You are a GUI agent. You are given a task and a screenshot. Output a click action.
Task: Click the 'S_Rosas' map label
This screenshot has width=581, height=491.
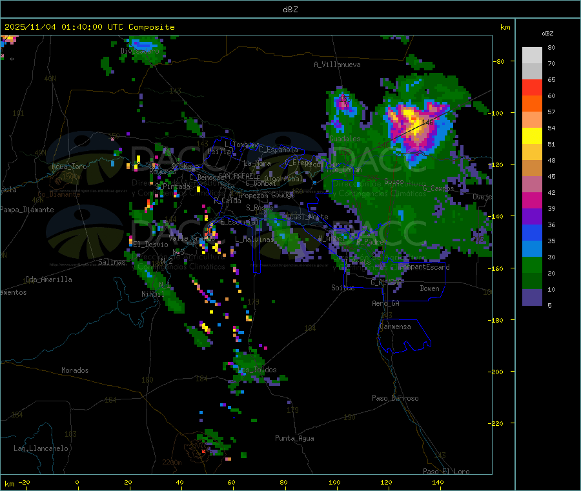[260, 207]
